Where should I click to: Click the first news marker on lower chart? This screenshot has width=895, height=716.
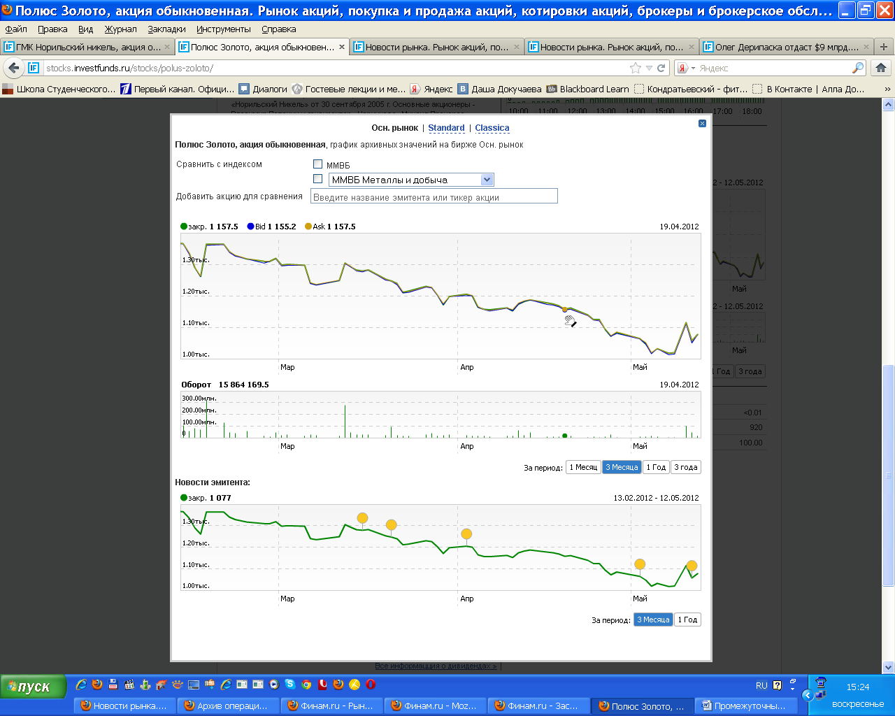click(x=362, y=518)
